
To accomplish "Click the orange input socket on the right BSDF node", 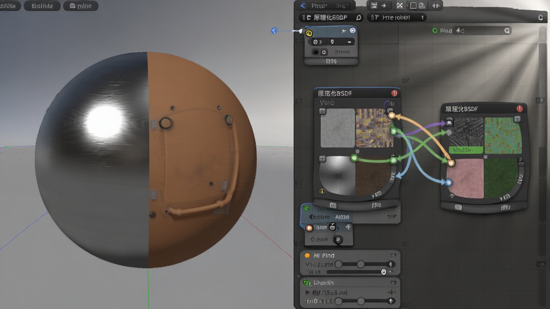I will pos(451,163).
